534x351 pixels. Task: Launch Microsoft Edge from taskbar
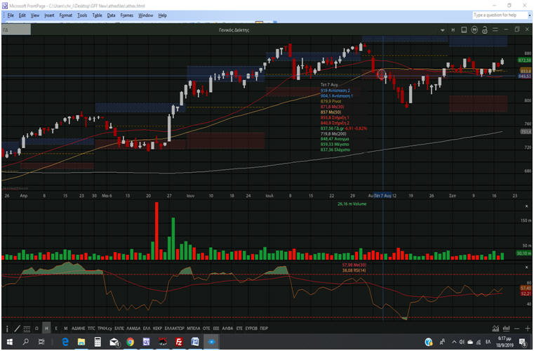pos(65,342)
